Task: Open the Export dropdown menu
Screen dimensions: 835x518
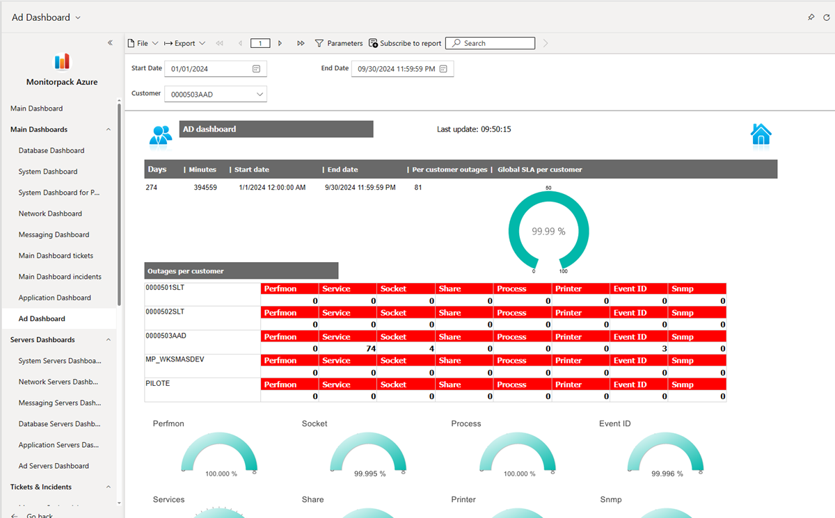Action: tap(184, 43)
